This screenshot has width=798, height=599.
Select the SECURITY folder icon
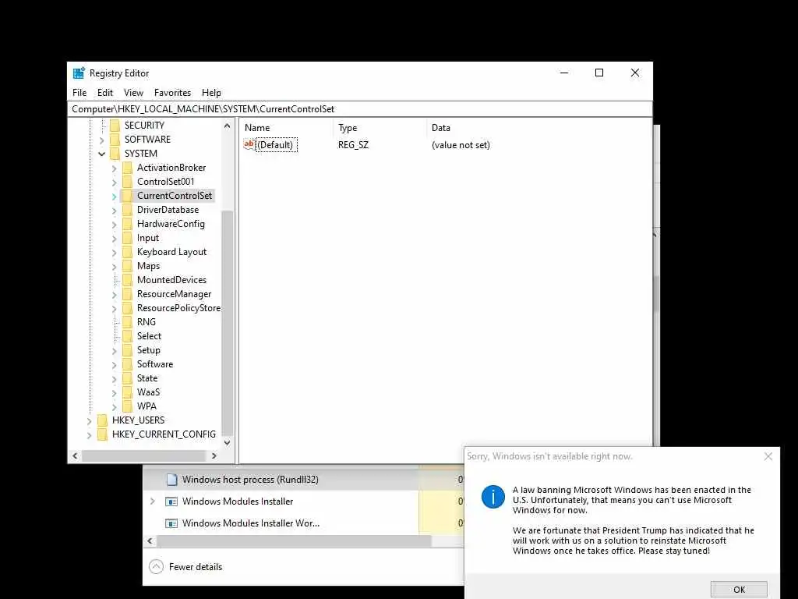(x=115, y=126)
